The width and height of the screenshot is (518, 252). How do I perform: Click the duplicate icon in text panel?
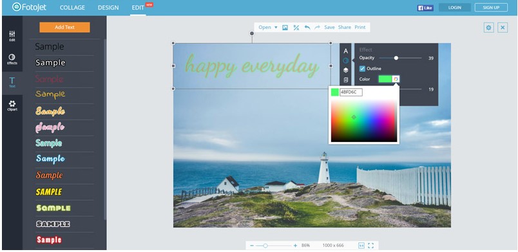tap(345, 80)
